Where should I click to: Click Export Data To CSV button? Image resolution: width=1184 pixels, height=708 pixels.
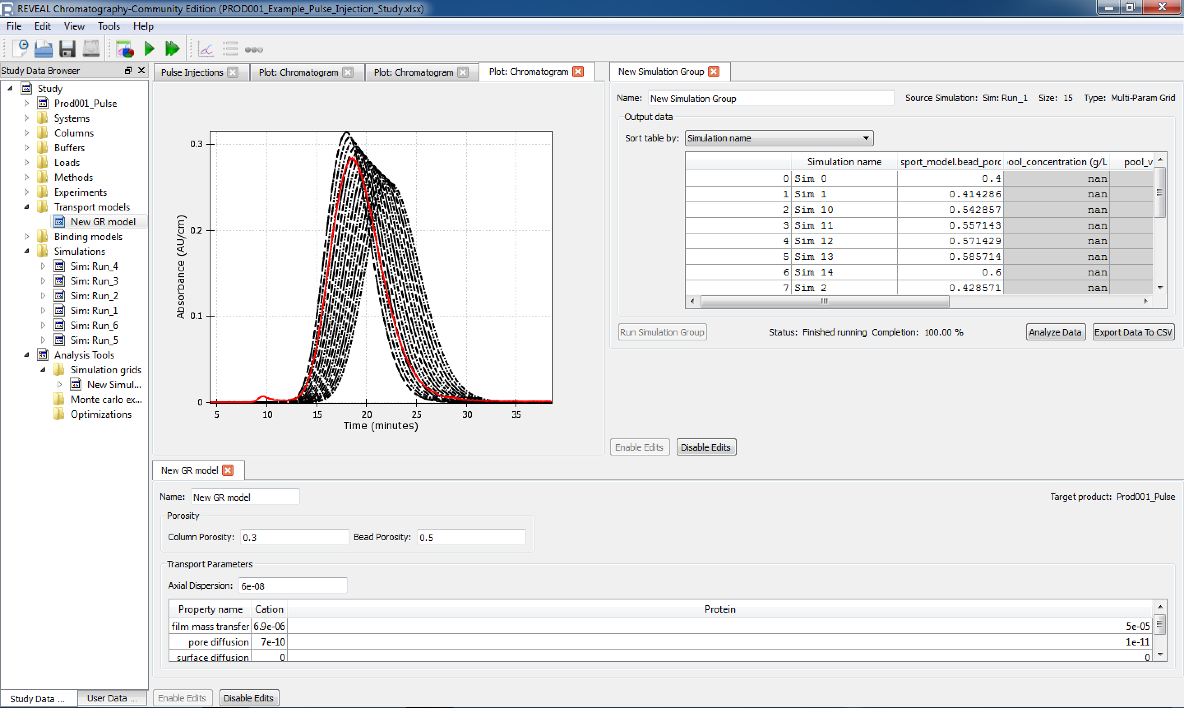tap(1133, 332)
